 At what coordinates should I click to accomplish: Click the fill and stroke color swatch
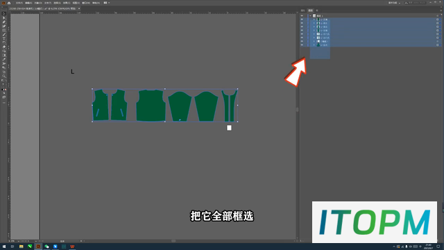(x=4, y=81)
